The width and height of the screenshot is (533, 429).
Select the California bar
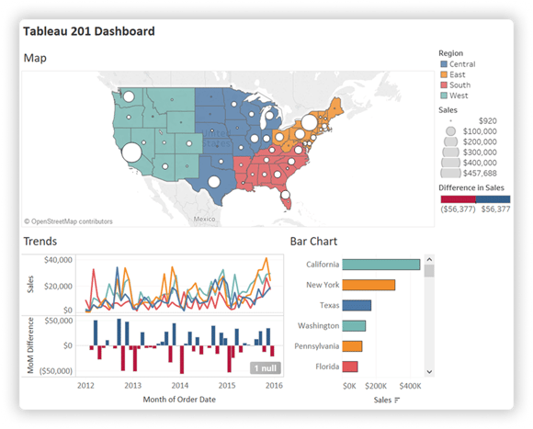tap(381, 265)
